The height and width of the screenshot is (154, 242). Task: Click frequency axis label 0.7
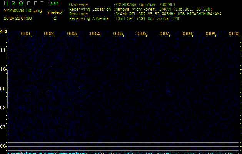pos(3,127)
